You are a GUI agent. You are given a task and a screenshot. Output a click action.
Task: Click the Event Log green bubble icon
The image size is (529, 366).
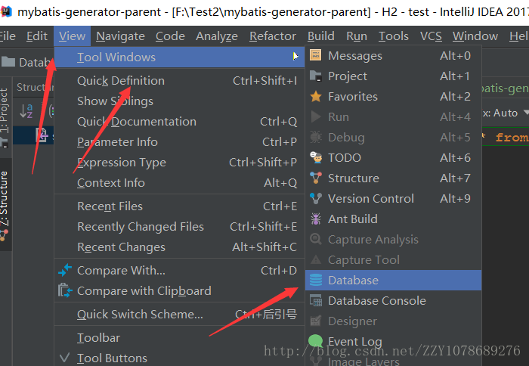tap(316, 341)
